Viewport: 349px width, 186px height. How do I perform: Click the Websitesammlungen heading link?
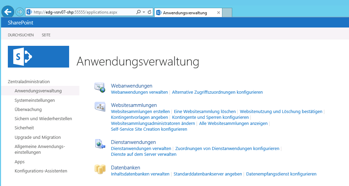tap(134, 105)
